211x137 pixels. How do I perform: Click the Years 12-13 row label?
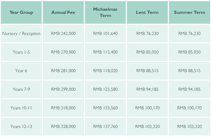[21, 127]
